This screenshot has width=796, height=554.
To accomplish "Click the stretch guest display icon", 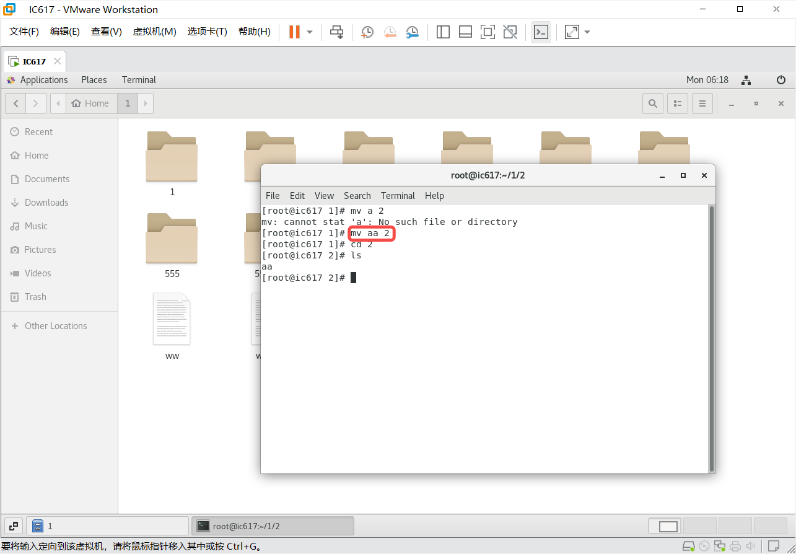I will point(572,32).
